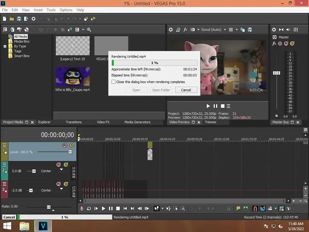Open the edit tool selector dropdown arrow
The image size is (309, 232).
tap(162, 208)
